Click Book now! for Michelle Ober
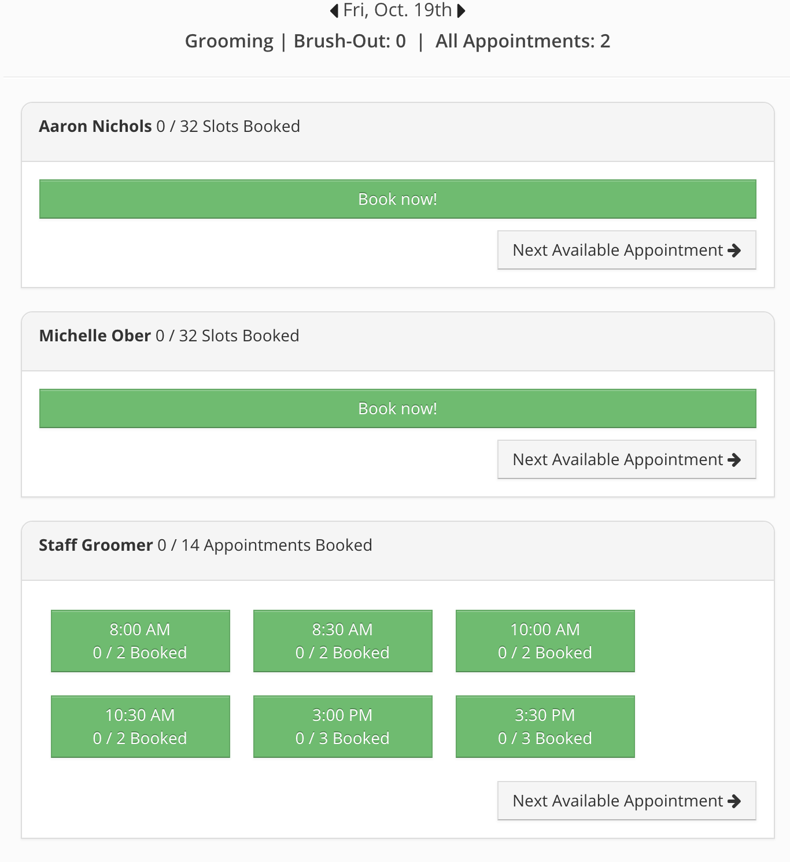This screenshot has width=790, height=862. pyautogui.click(x=398, y=408)
